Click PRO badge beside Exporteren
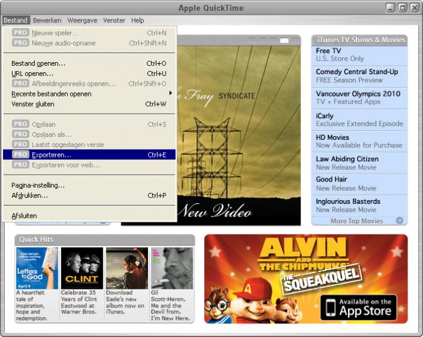 [21, 155]
